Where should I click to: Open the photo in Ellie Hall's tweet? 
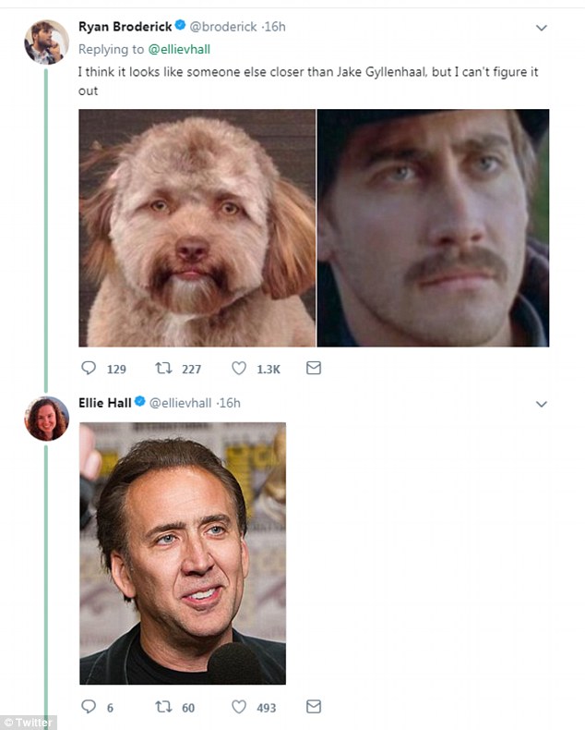pyautogui.click(x=183, y=553)
